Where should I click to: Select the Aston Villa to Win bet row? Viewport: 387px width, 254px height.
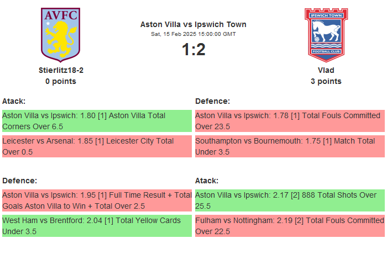pos(97,200)
